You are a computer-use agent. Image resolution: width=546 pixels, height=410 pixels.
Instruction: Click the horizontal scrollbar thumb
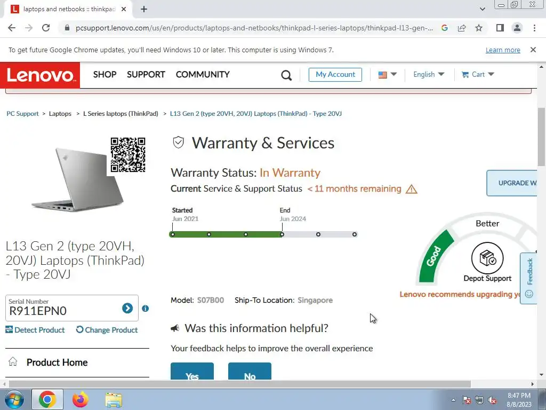(239, 384)
